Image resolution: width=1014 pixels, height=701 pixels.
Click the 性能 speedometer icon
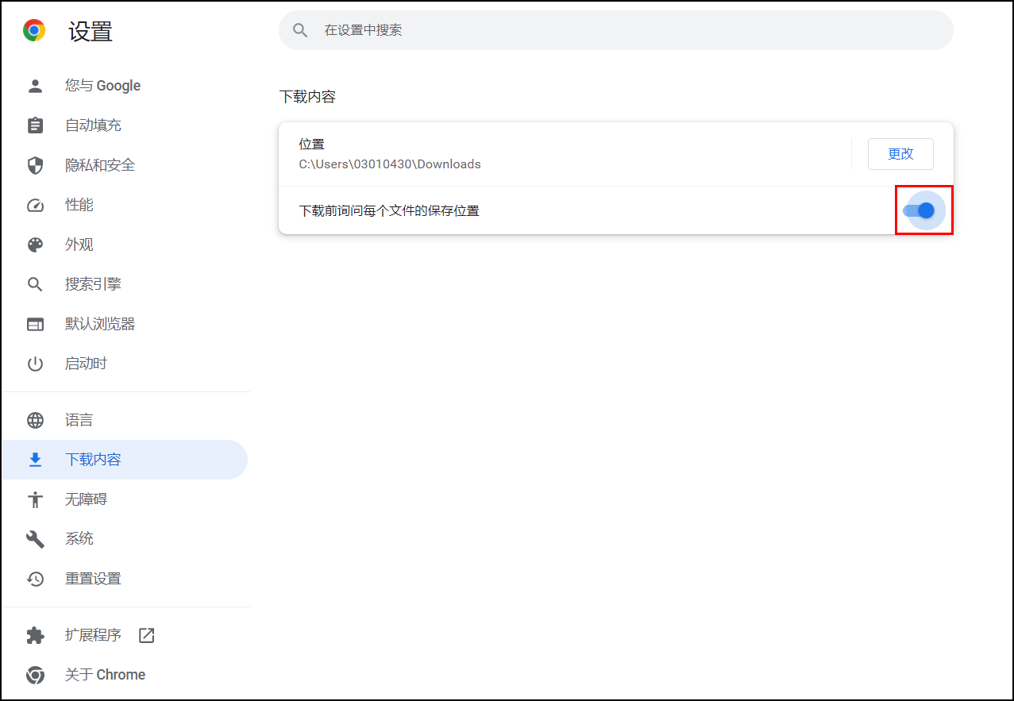coord(36,204)
